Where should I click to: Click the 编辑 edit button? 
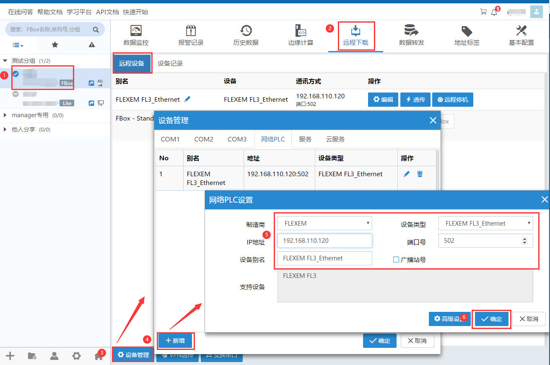(x=383, y=100)
